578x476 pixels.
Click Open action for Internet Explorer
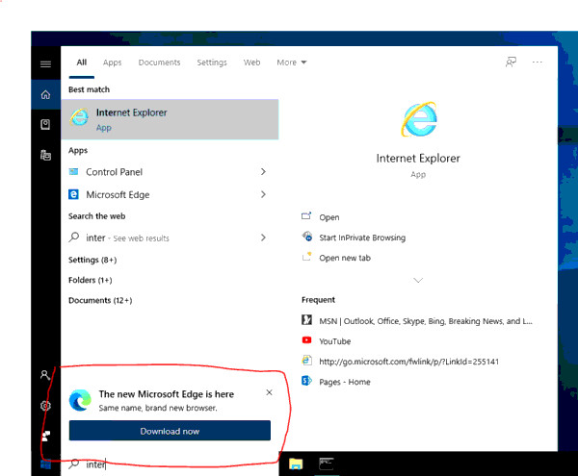pos(329,217)
